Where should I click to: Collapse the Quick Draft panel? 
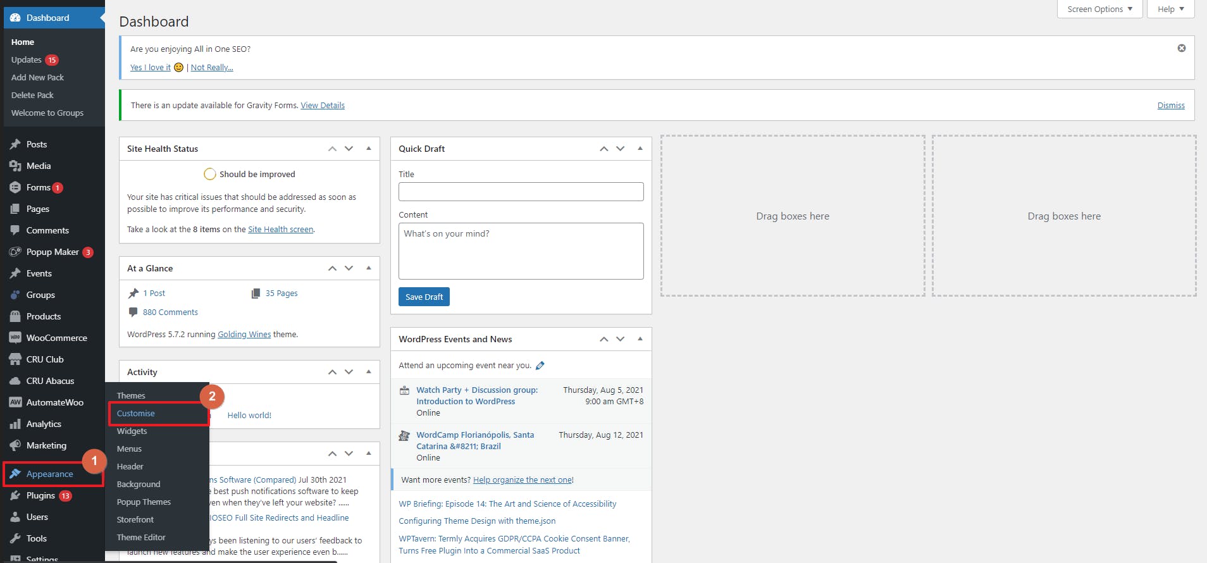(x=640, y=149)
